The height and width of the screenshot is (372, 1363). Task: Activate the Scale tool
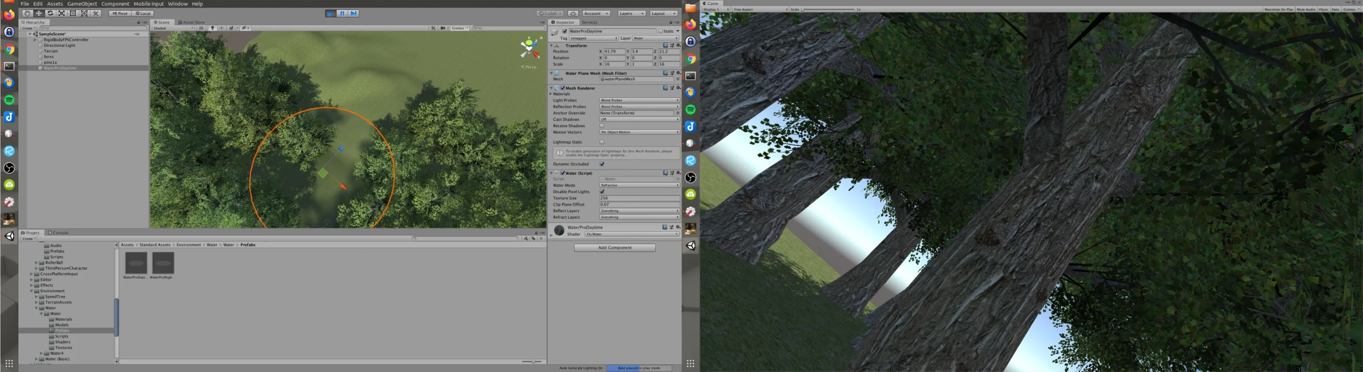61,13
